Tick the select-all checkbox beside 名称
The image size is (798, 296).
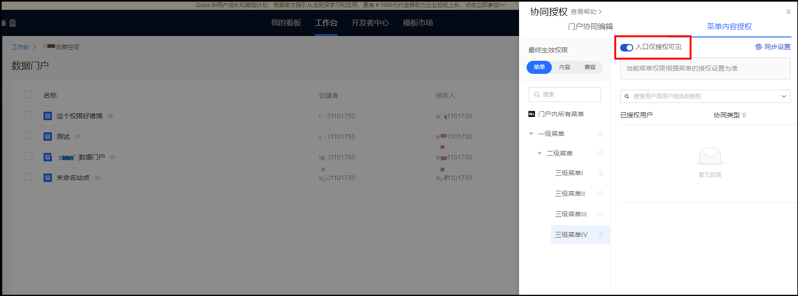29,94
